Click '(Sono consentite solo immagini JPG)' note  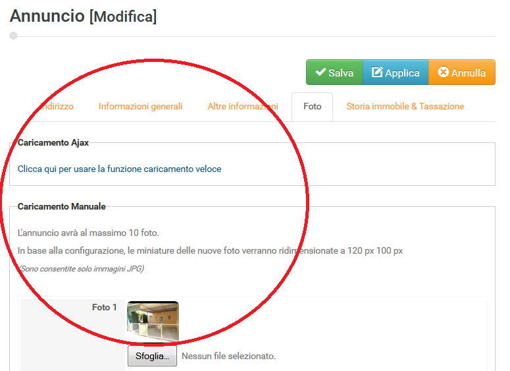point(82,269)
